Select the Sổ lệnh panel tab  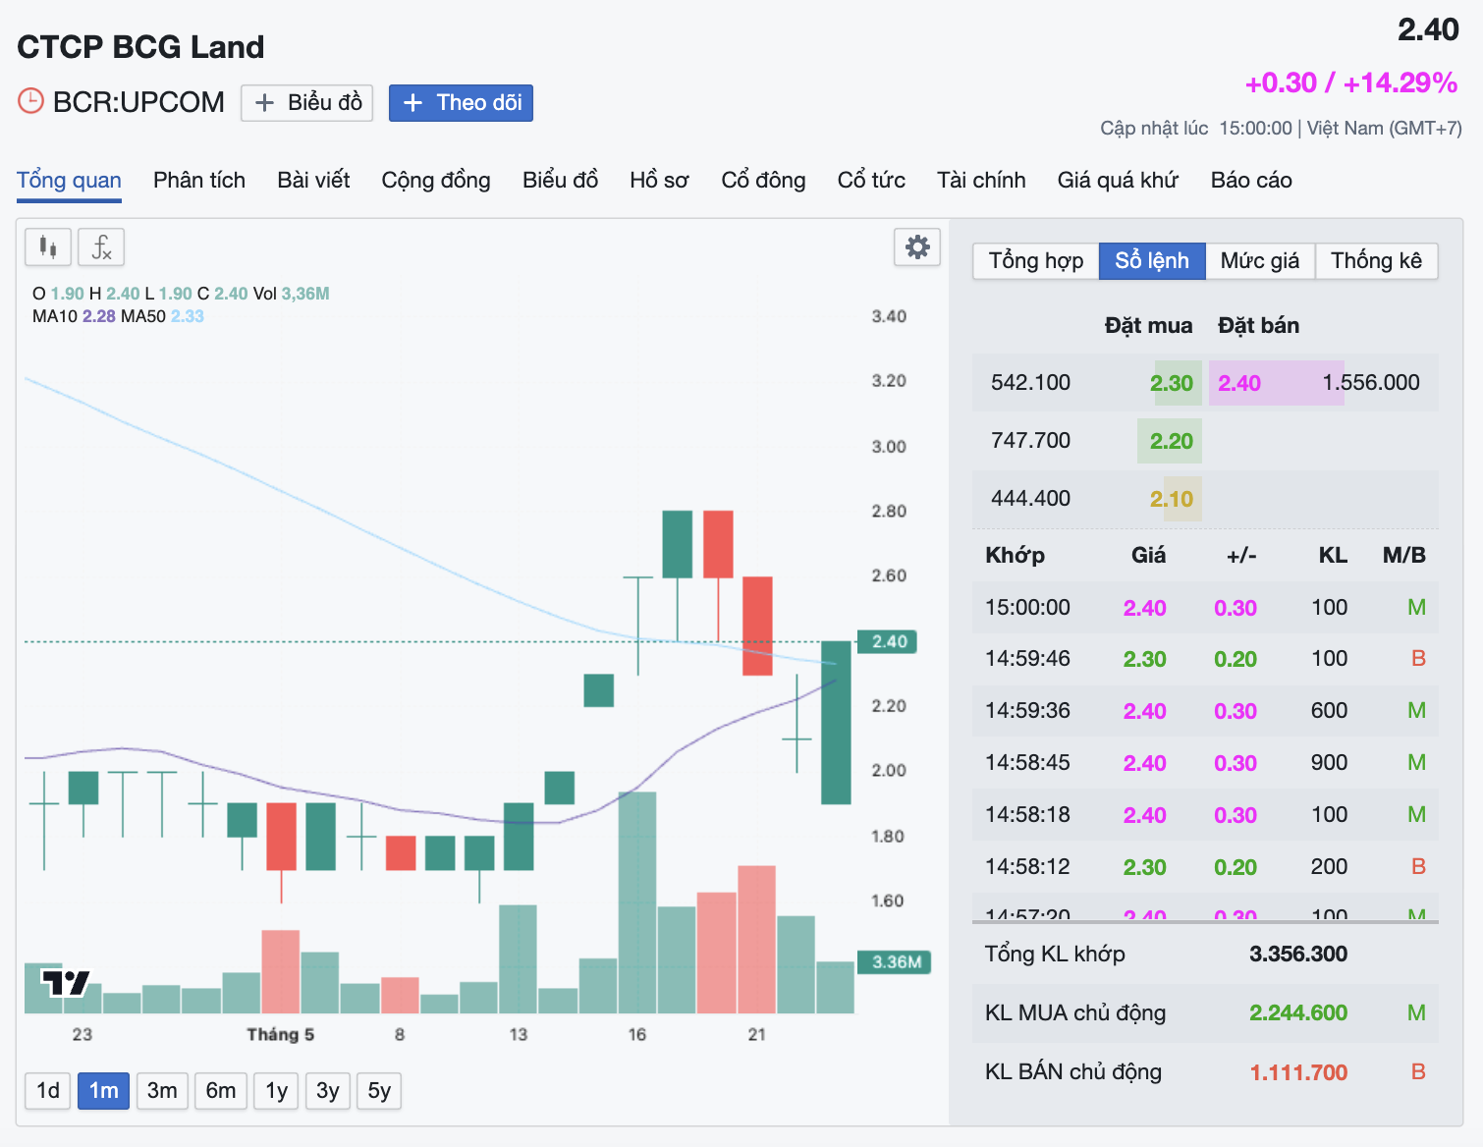tap(1152, 261)
